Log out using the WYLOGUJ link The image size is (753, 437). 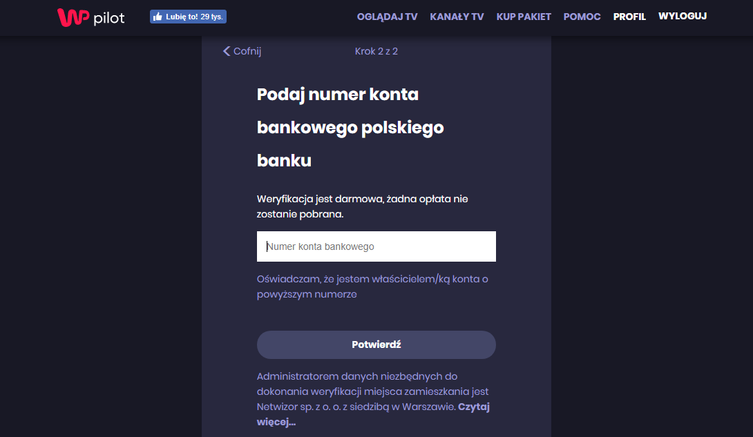pos(683,17)
